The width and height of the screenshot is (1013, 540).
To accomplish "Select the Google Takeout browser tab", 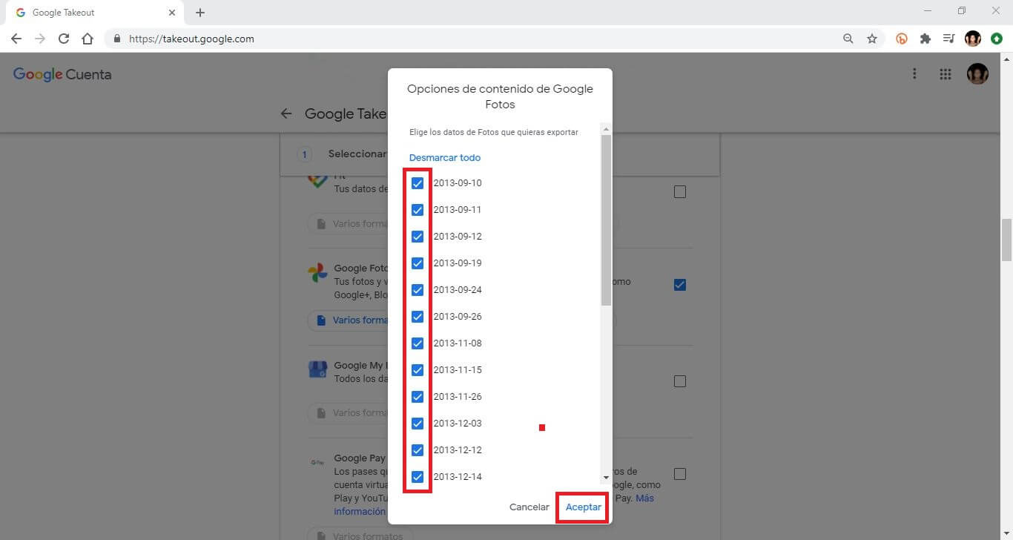I will (x=95, y=13).
